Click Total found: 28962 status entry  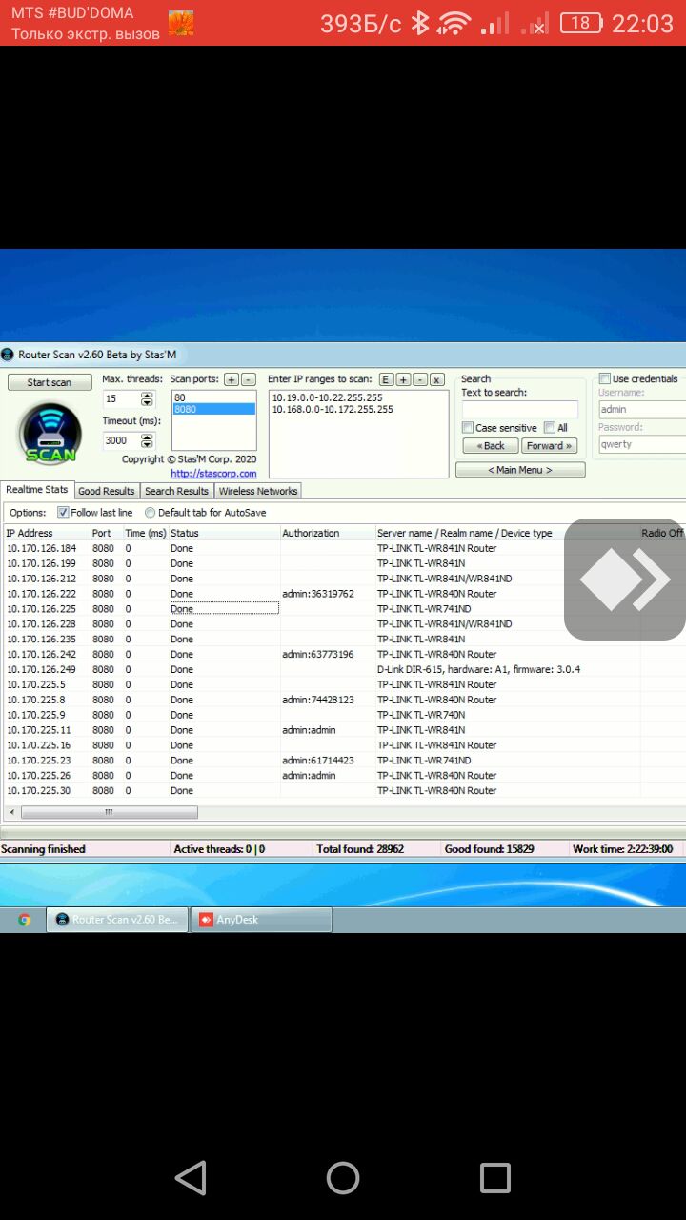[360, 848]
